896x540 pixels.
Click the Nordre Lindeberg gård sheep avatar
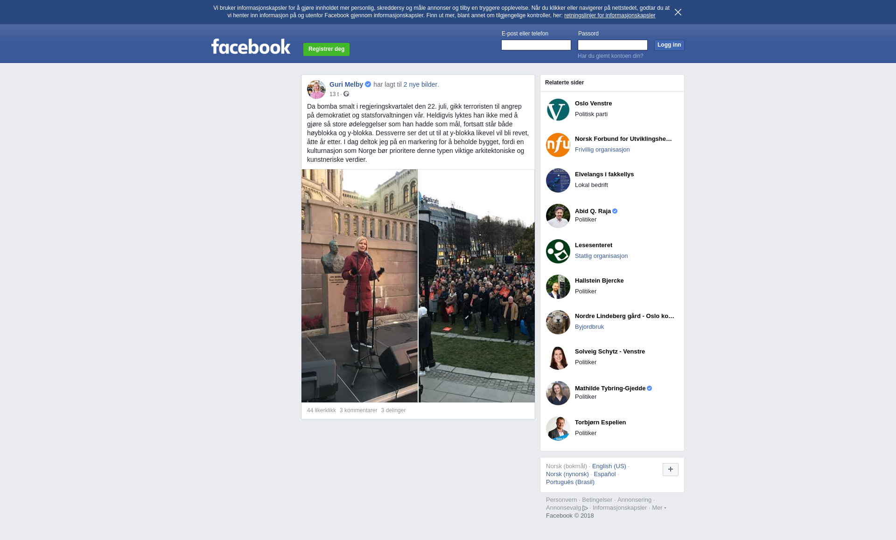pos(558,322)
